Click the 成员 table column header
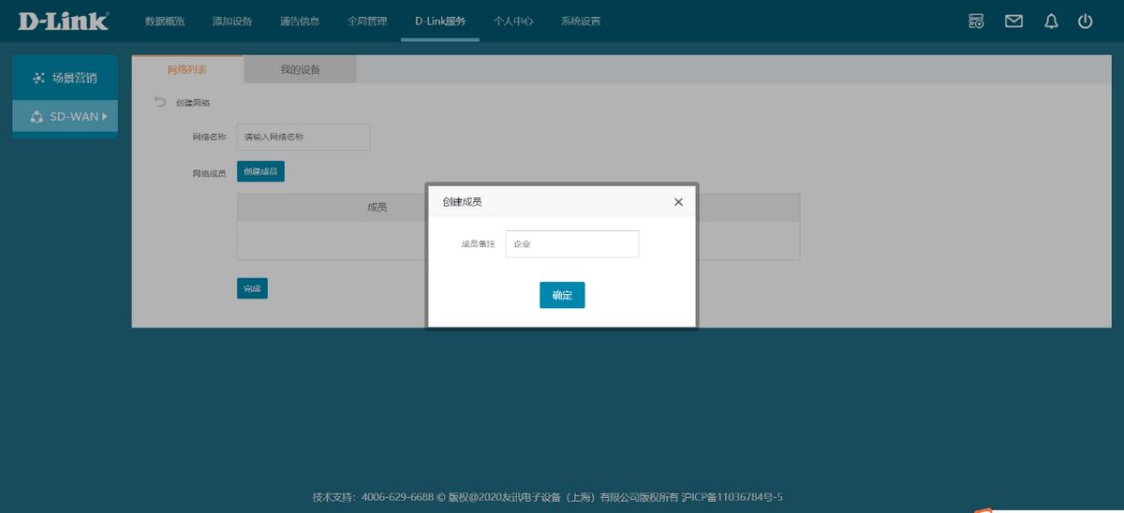Viewport: 1124px width, 513px height. coord(377,208)
